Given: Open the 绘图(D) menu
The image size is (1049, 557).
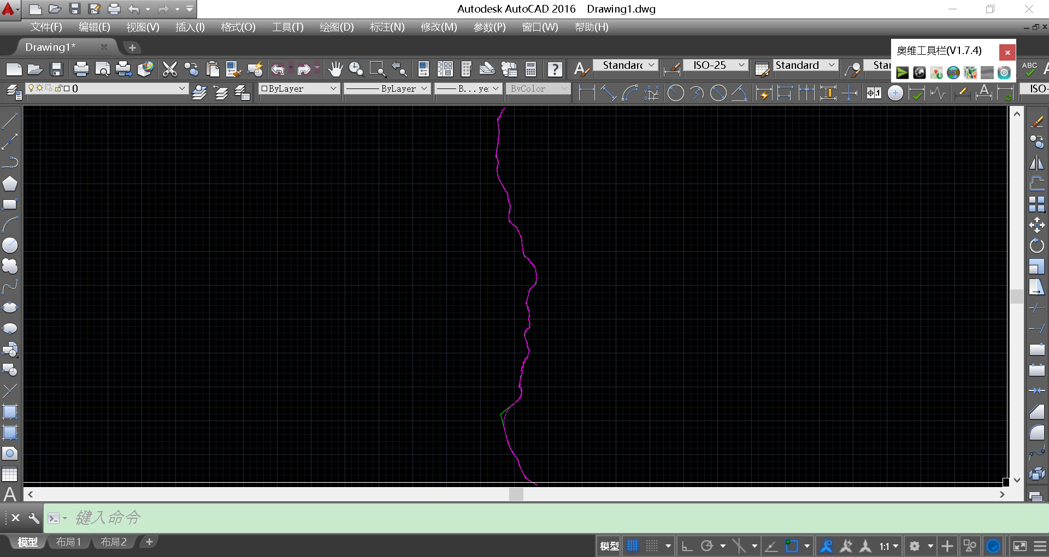Looking at the screenshot, I should tap(337, 27).
